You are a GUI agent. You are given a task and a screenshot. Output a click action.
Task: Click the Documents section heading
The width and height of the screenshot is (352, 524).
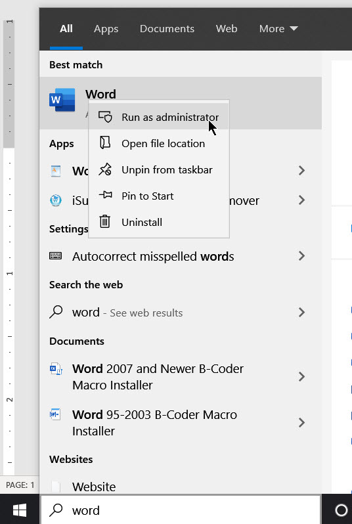point(77,341)
